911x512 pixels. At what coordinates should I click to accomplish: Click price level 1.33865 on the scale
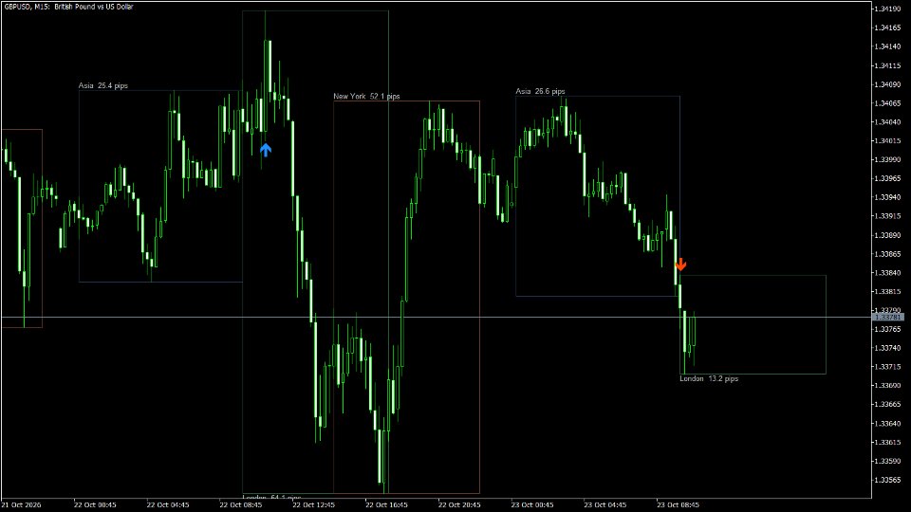tap(889, 254)
